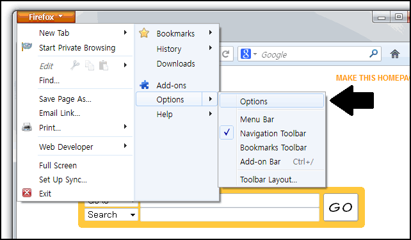Click the Home house icon

click(395, 54)
